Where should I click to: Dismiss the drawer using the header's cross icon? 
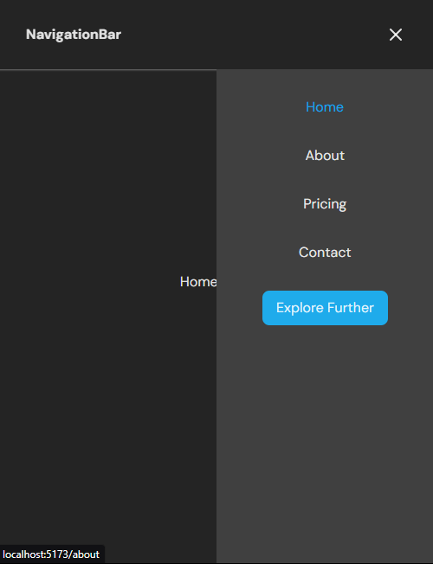[x=396, y=35]
